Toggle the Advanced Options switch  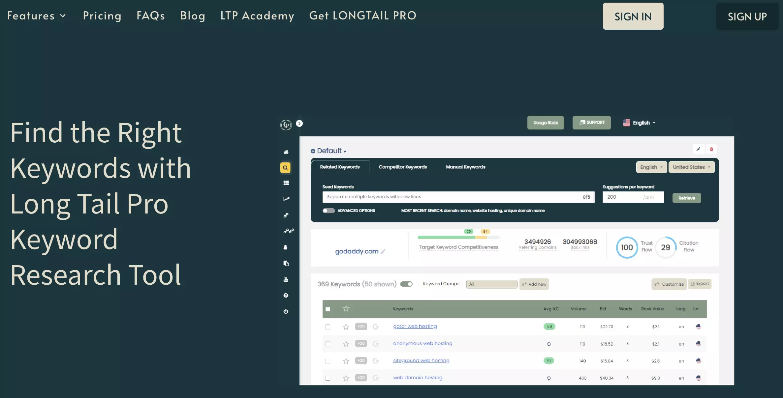[x=329, y=211]
